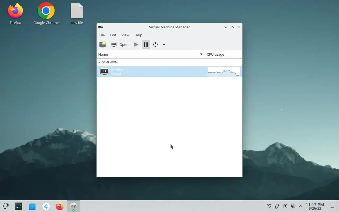Toggle the pause button in toolbar

click(x=146, y=45)
